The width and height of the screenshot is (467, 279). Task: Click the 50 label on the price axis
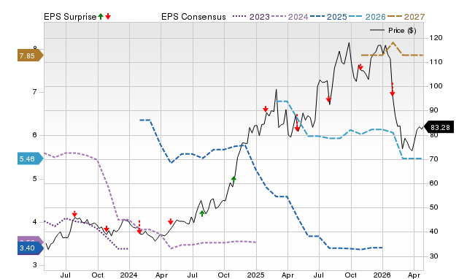[433, 207]
